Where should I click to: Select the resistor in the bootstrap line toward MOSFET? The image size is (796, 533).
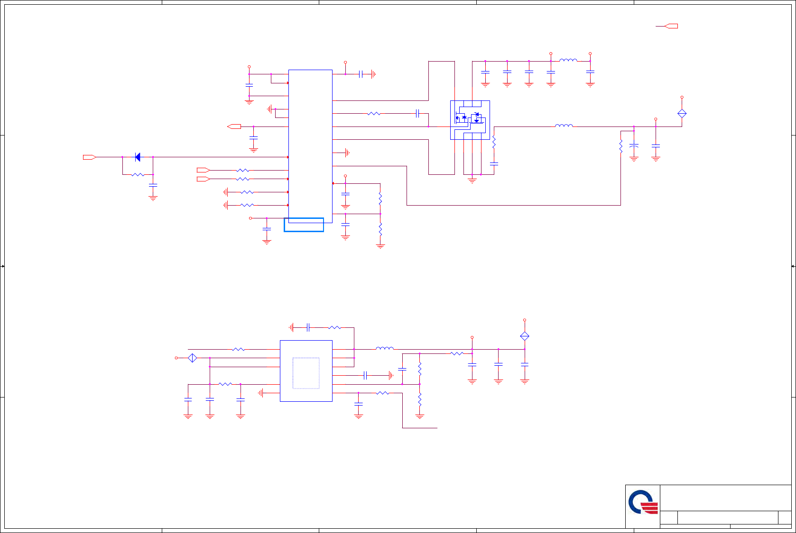point(374,113)
